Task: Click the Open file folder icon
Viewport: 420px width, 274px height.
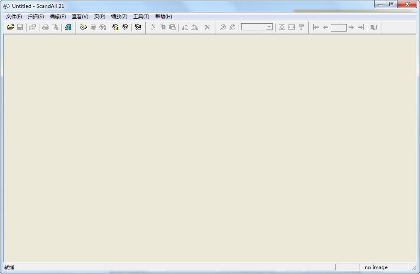Action: point(10,27)
